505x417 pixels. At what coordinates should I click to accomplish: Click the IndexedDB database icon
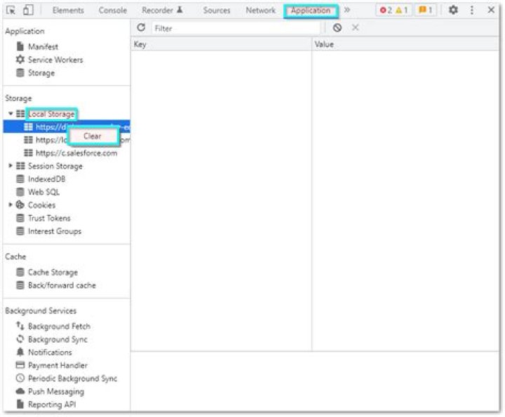tap(20, 179)
